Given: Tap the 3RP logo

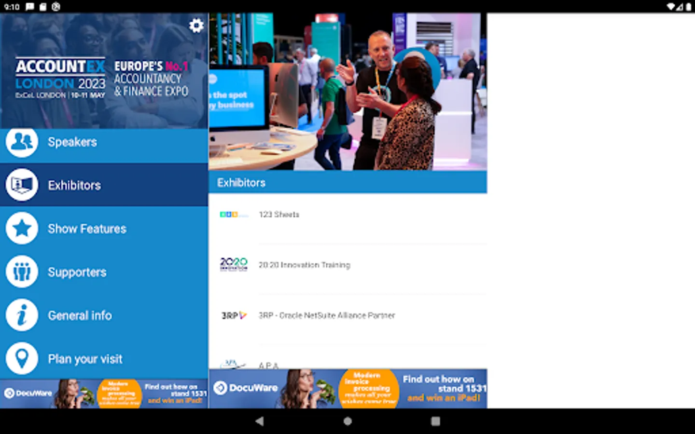Looking at the screenshot, I should click(x=234, y=315).
